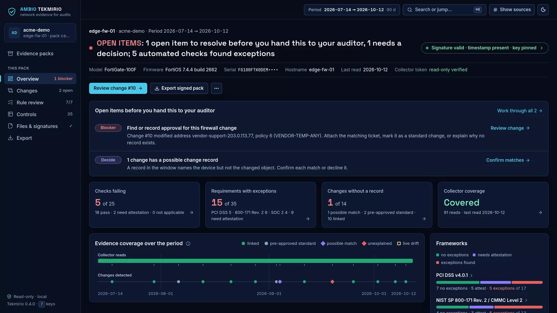Click the "live drift" legend entry

(408, 243)
